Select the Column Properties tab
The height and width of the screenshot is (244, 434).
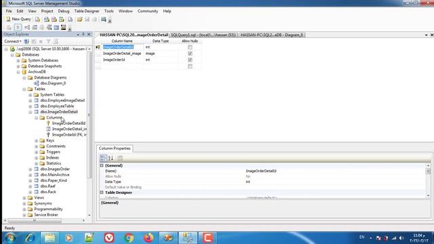click(x=115, y=148)
